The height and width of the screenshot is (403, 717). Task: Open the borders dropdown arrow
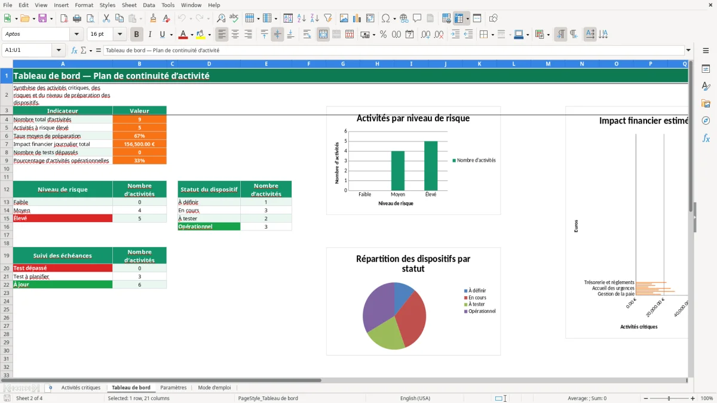coord(492,35)
